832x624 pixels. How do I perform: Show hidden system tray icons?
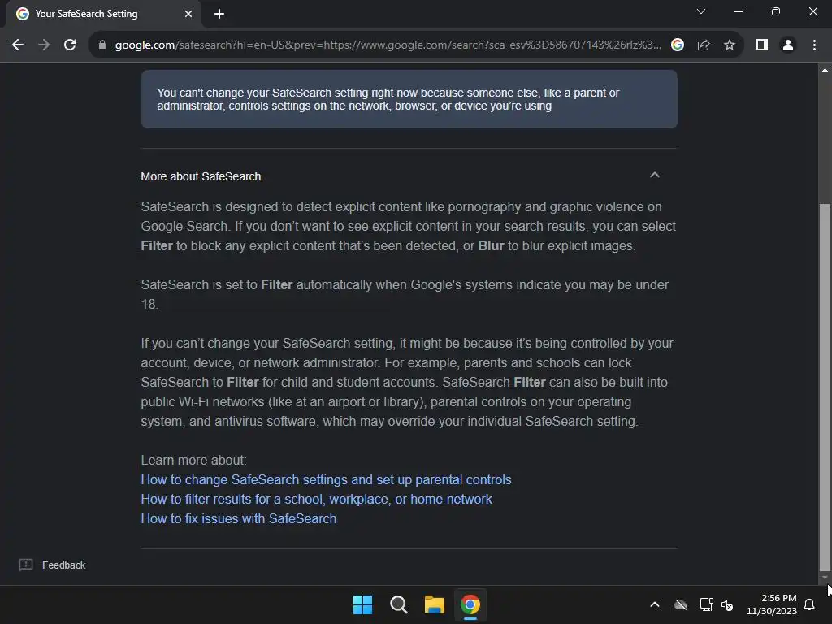pyautogui.click(x=655, y=604)
